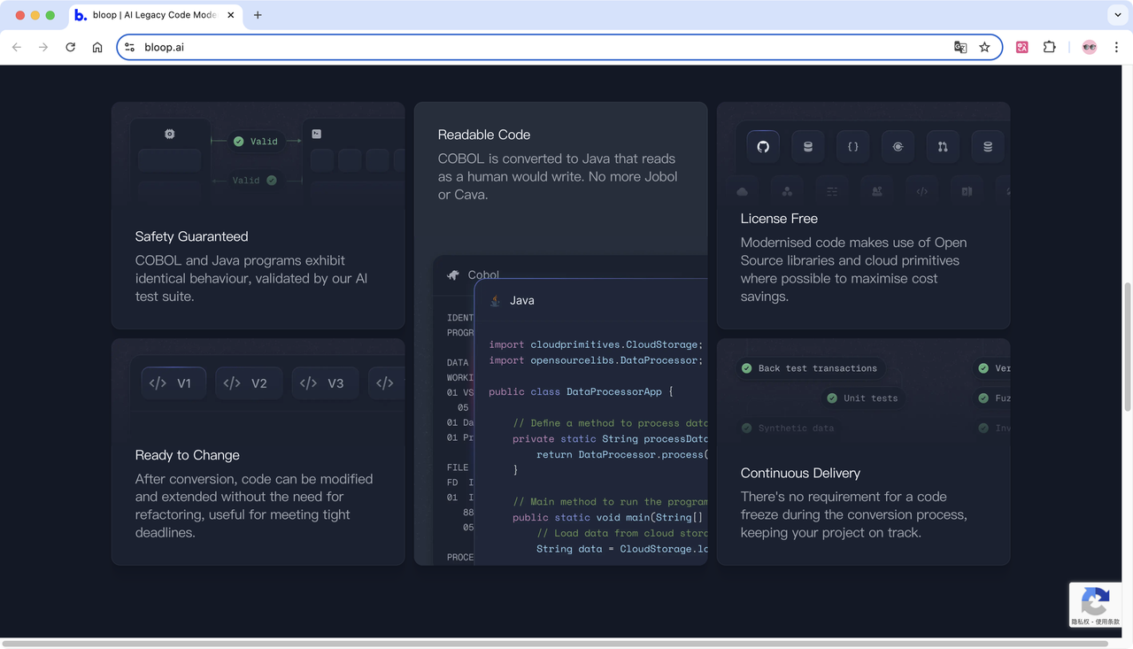
Task: Click 'public class DataProcessorApp {' code line
Action: point(581,391)
